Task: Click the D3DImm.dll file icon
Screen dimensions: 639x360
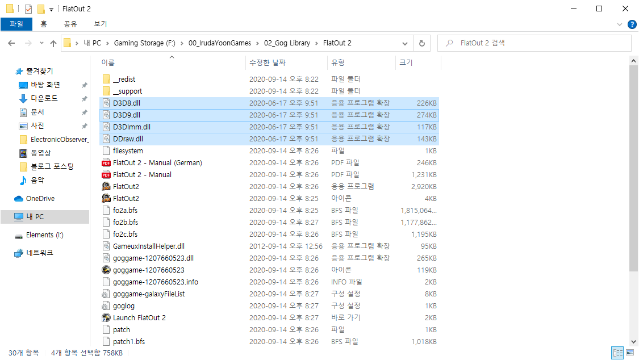Action: pyautogui.click(x=106, y=127)
